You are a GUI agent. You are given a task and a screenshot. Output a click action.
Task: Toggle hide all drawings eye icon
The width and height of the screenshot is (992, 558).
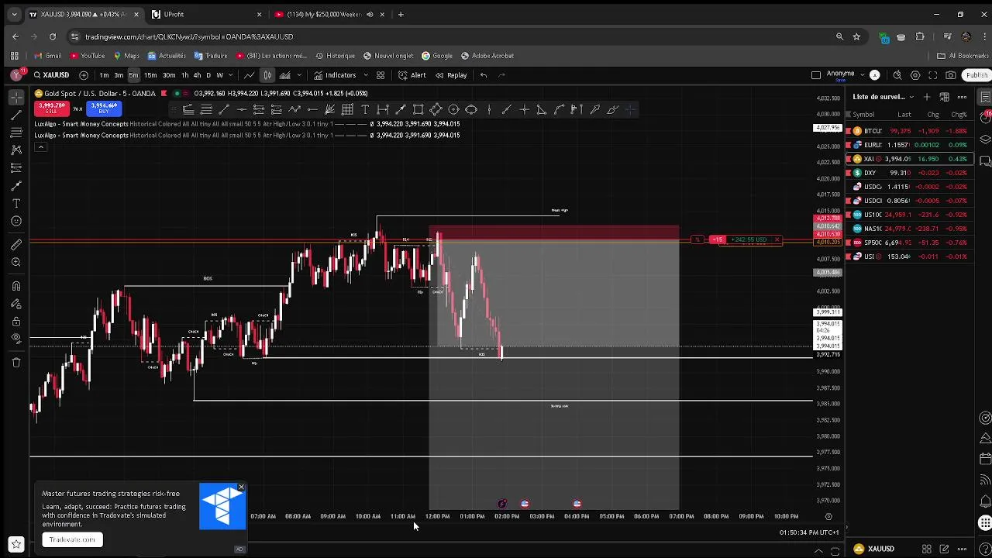(x=16, y=339)
